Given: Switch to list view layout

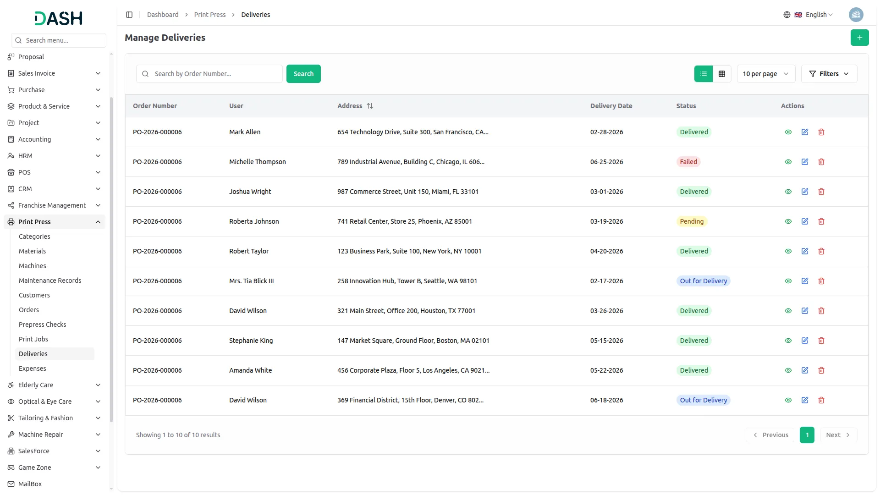Looking at the screenshot, I should coord(703,74).
